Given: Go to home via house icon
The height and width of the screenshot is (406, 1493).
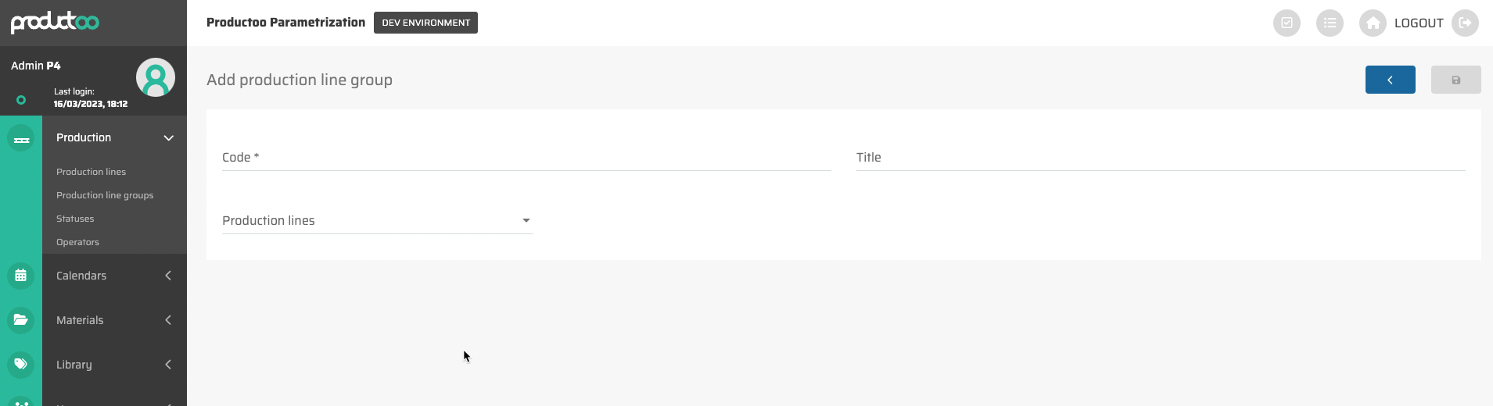Looking at the screenshot, I should pyautogui.click(x=1373, y=23).
